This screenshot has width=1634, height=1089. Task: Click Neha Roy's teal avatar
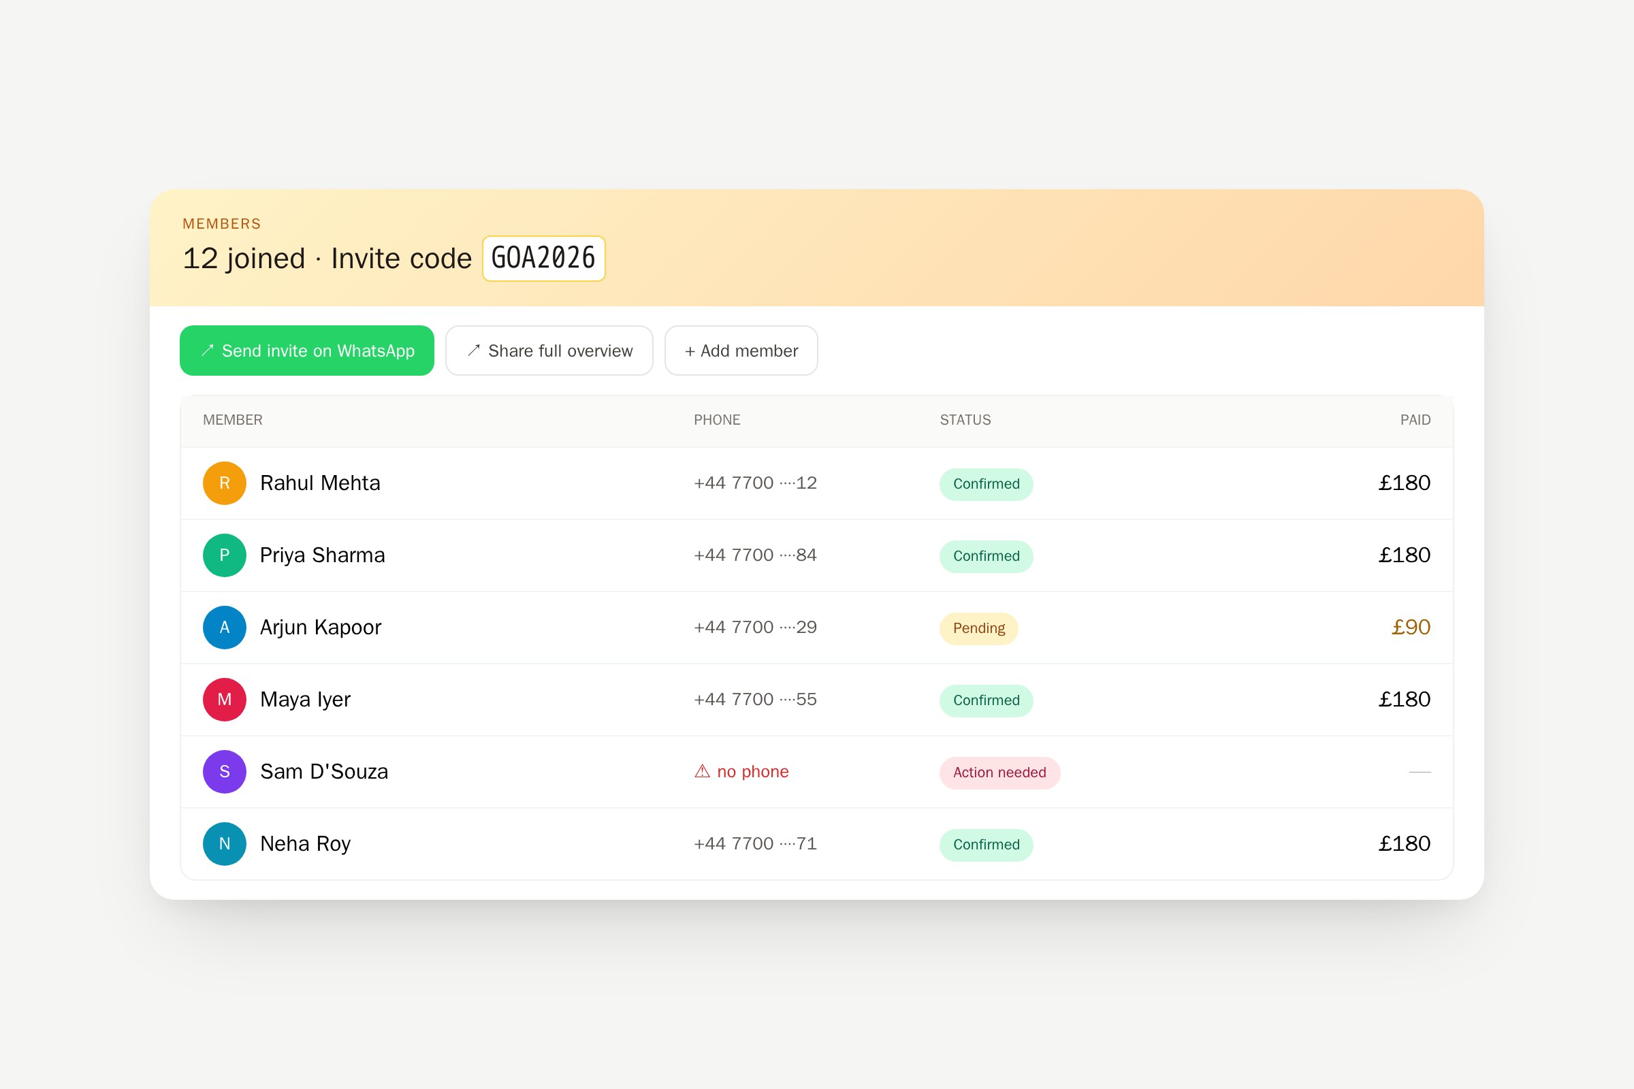coord(225,845)
